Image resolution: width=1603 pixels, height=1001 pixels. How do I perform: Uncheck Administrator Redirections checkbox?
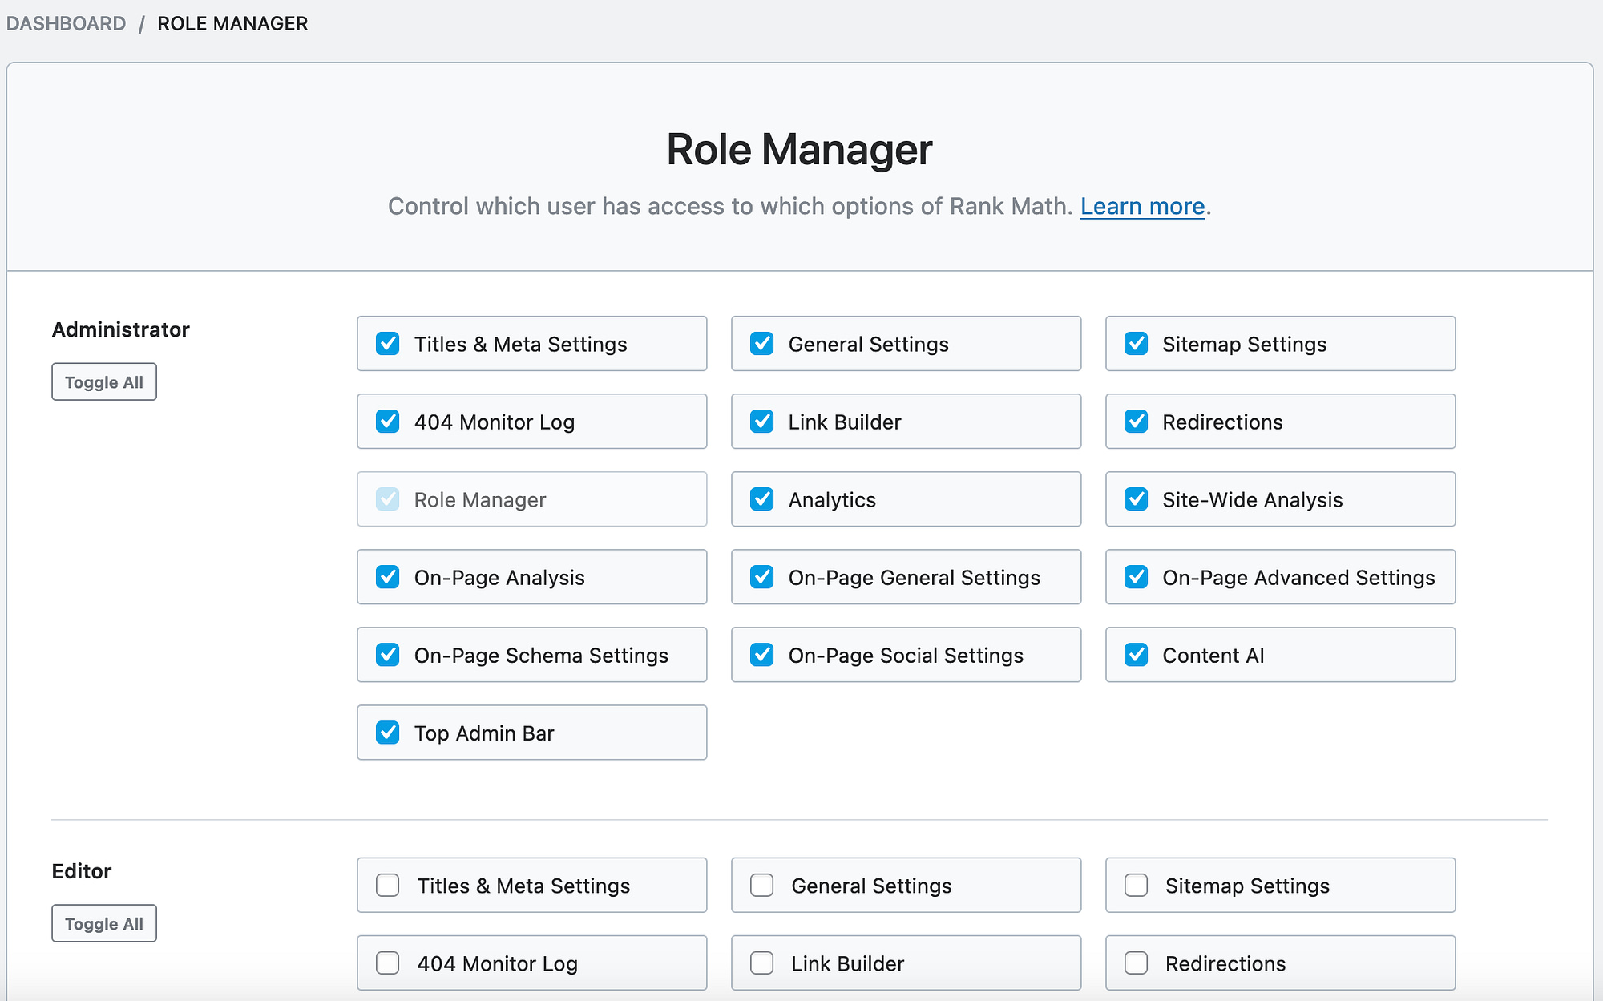point(1137,422)
